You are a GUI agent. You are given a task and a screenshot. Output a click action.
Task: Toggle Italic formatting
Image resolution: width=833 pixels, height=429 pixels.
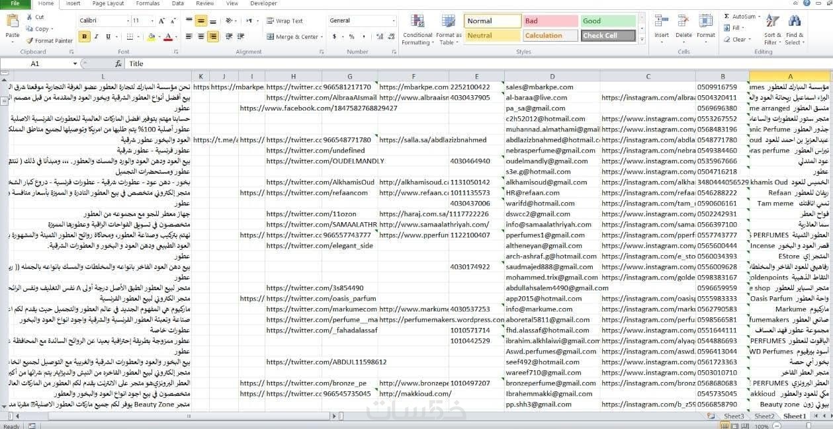tap(96, 37)
